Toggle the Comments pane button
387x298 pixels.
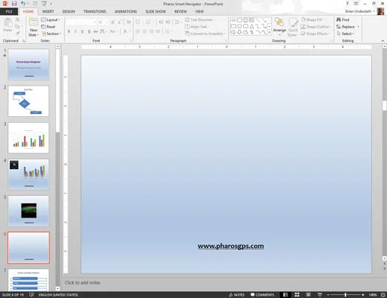tap(263, 295)
